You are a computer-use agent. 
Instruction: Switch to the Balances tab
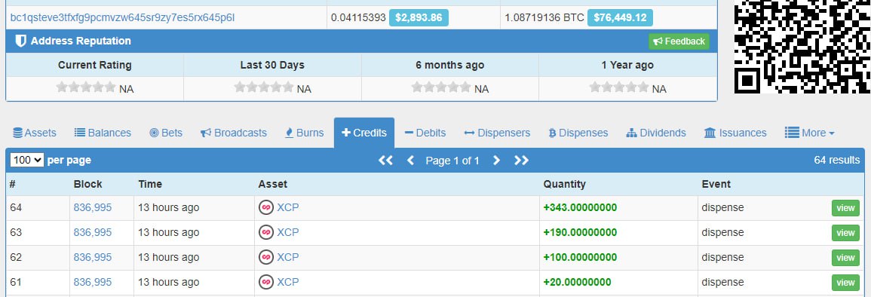(x=103, y=133)
